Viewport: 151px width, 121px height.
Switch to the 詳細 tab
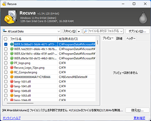pyautogui.click(x=119, y=38)
